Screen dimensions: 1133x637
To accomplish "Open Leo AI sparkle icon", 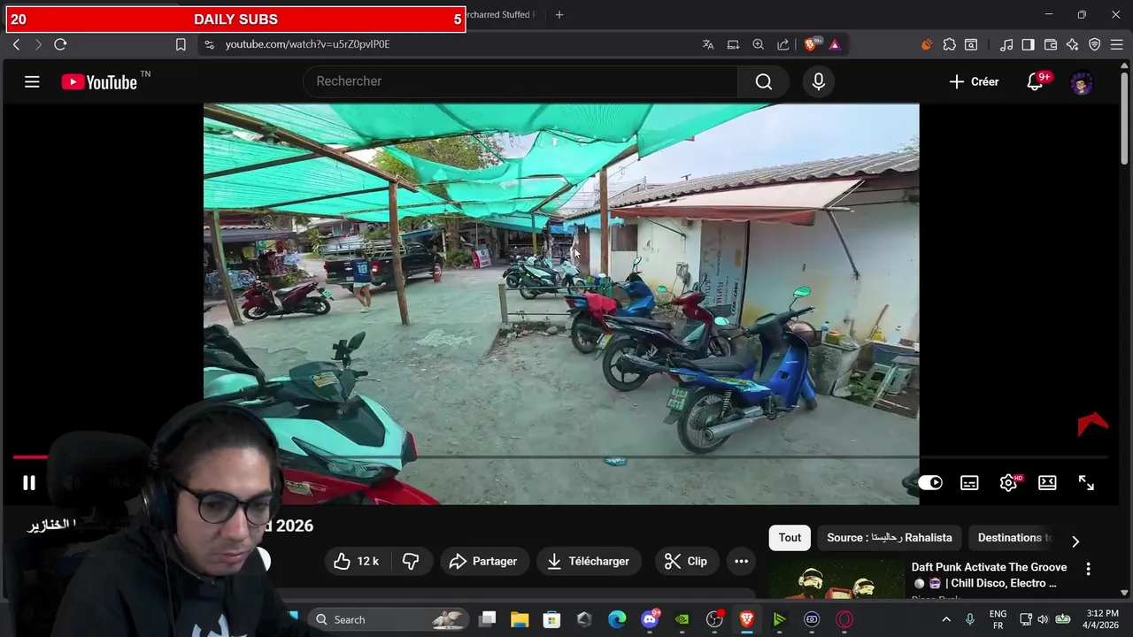I will (x=1072, y=44).
